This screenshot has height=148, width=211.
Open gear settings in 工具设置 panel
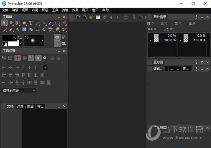[44, 58]
